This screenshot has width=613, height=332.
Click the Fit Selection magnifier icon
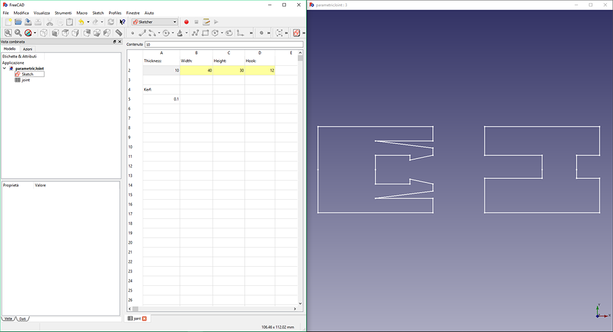tap(18, 33)
